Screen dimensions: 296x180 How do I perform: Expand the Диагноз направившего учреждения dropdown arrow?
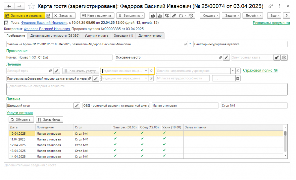pos(233,71)
